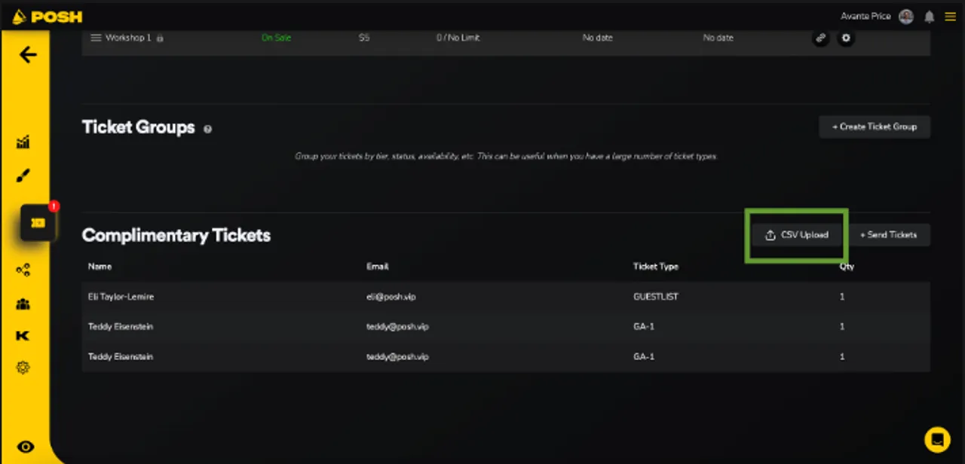Expand the Ticket Groups help tooltip
965x464 pixels.
pyautogui.click(x=207, y=129)
